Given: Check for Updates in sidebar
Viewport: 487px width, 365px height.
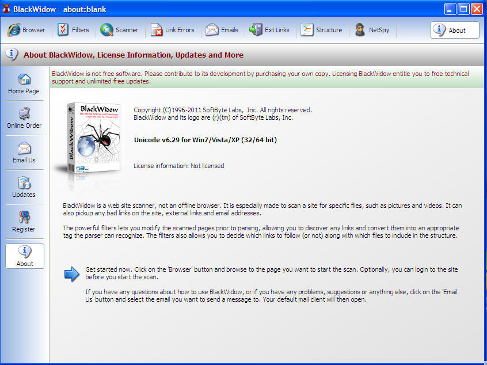Looking at the screenshot, I should [24, 187].
